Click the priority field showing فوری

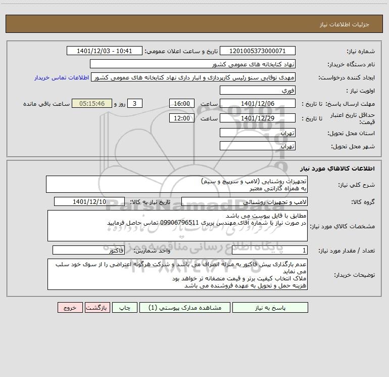pos(258,90)
